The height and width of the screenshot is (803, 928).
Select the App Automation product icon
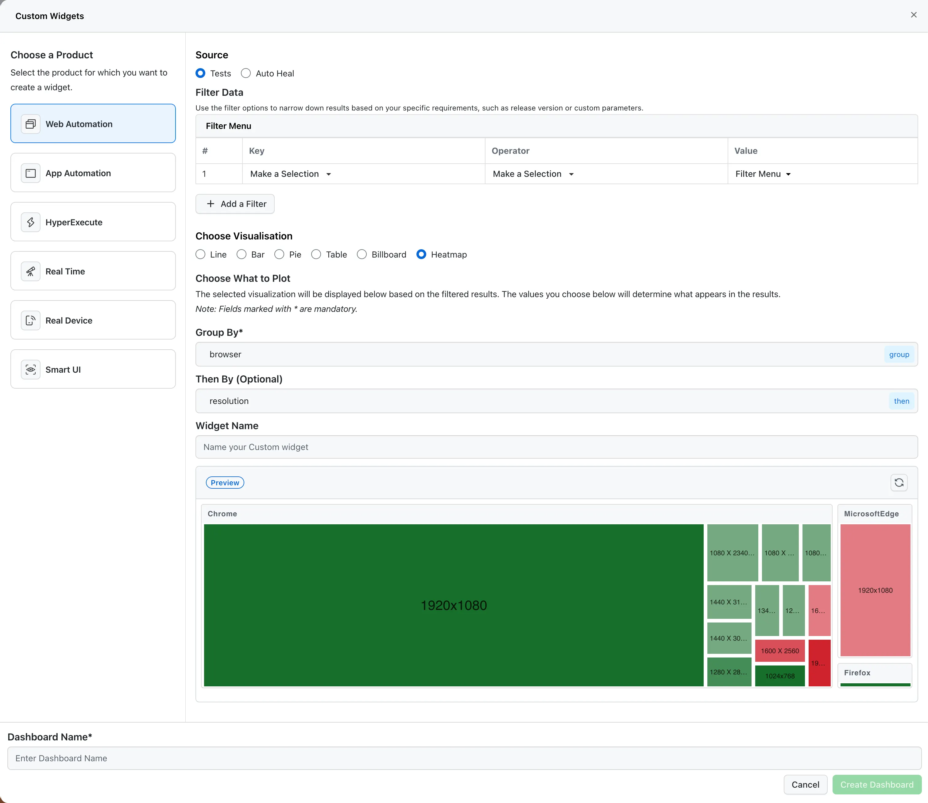(30, 173)
